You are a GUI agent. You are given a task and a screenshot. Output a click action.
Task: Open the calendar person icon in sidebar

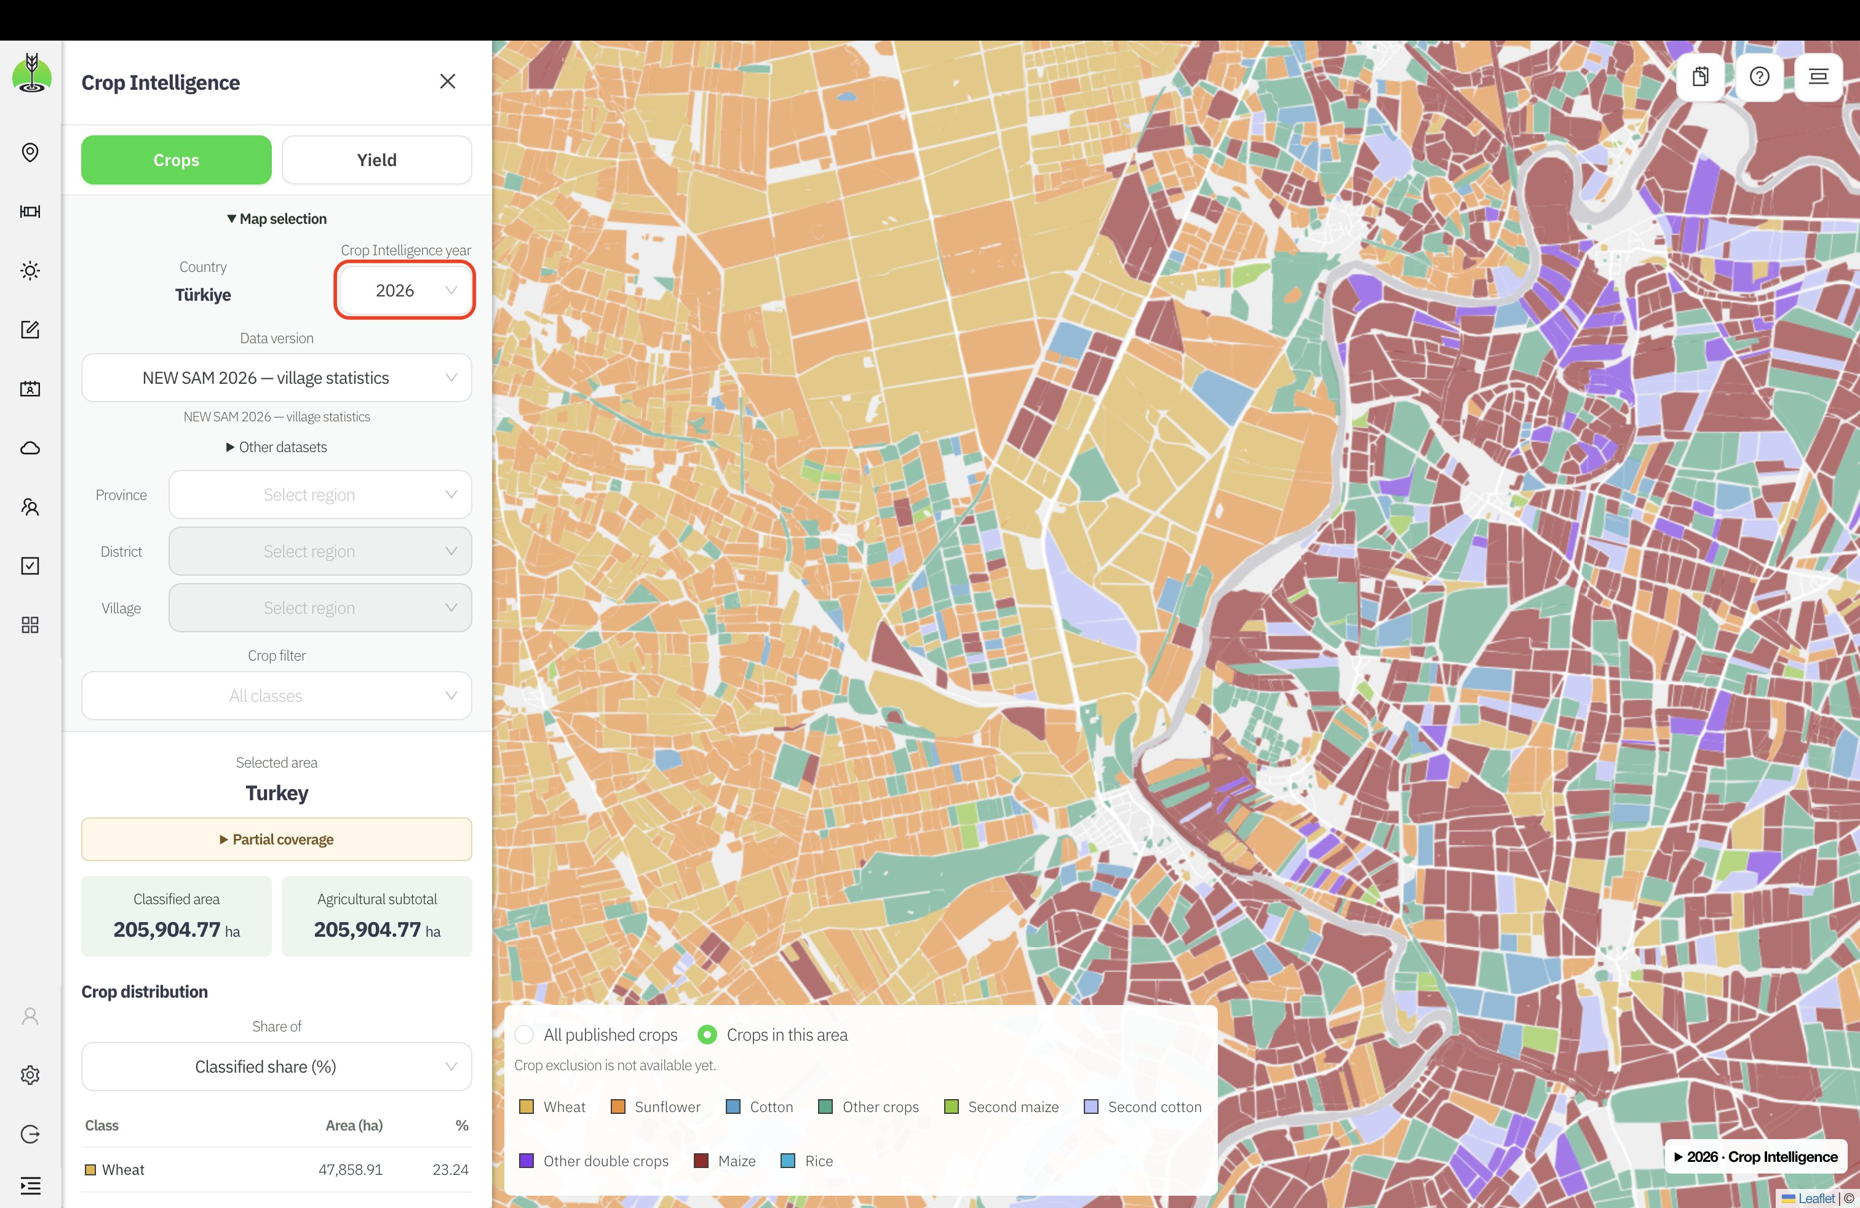[x=30, y=388]
